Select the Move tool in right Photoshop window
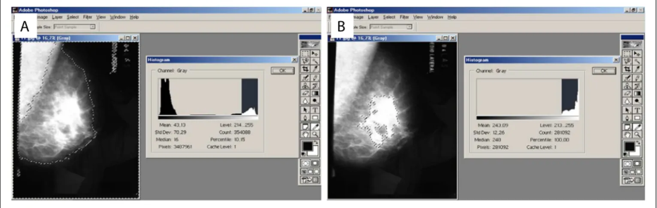657x208 pixels. tap(638, 53)
